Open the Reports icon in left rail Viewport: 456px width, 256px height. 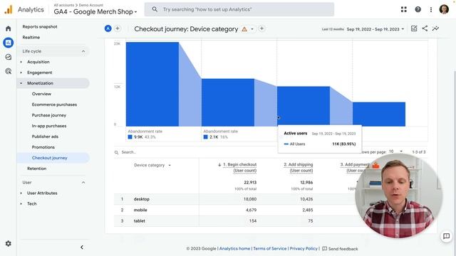pos(8,43)
